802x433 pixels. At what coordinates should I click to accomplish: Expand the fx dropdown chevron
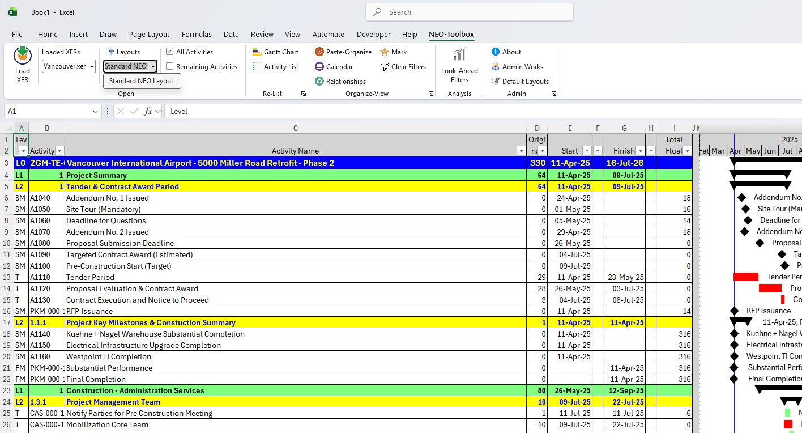[x=157, y=111]
